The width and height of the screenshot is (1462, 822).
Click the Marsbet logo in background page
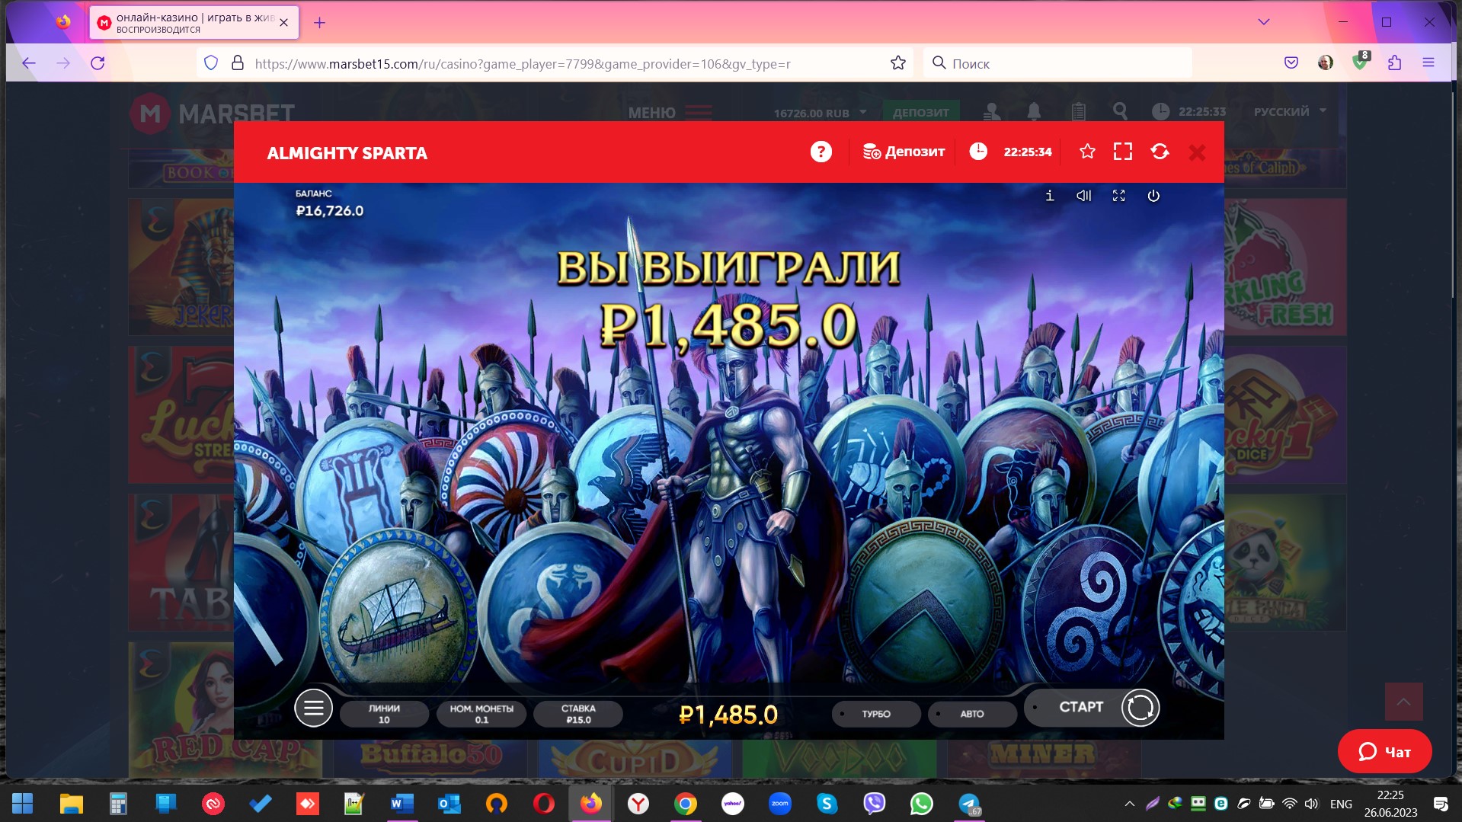[212, 114]
